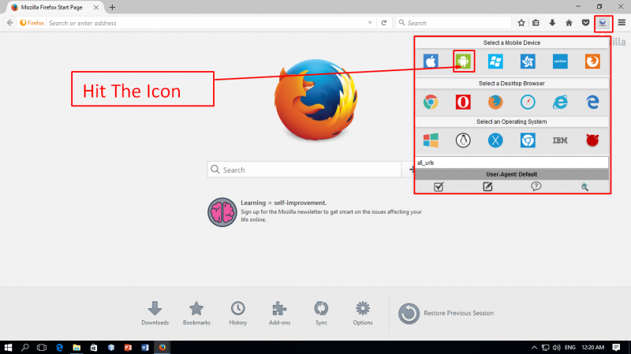
Task: Choose Firefox in desktop browser row
Action: click(x=495, y=102)
